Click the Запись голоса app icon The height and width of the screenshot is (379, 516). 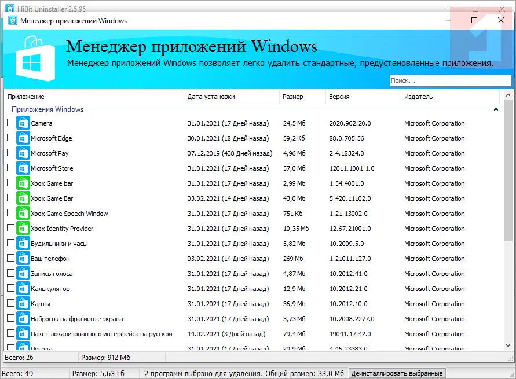(23, 274)
